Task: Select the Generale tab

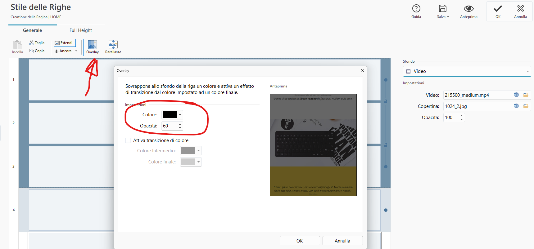Action: click(32, 30)
